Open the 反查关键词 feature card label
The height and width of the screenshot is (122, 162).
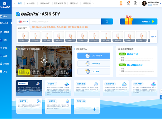click(x=81, y=84)
